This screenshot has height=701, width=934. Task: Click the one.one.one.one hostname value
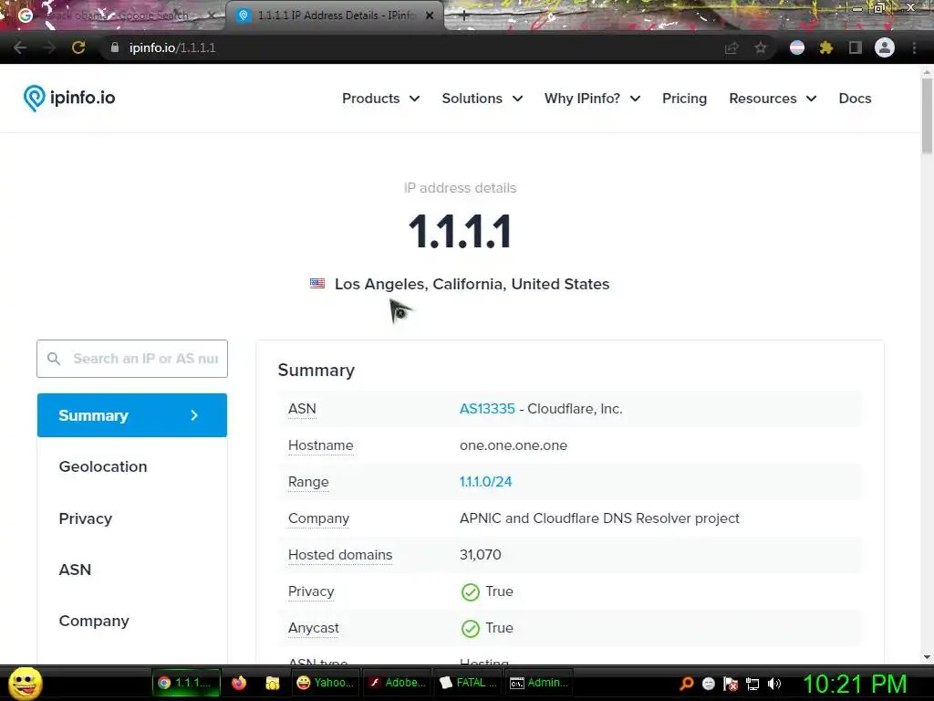tap(514, 445)
